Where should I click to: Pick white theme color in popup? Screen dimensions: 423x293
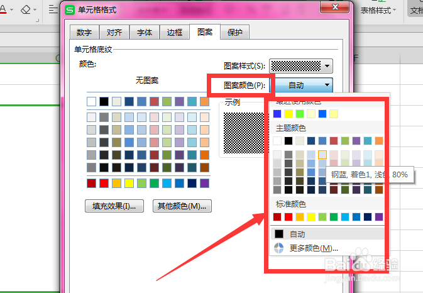277,141
